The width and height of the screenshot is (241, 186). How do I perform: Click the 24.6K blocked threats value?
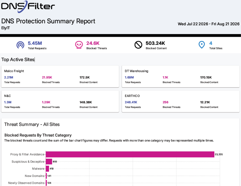click(93, 43)
